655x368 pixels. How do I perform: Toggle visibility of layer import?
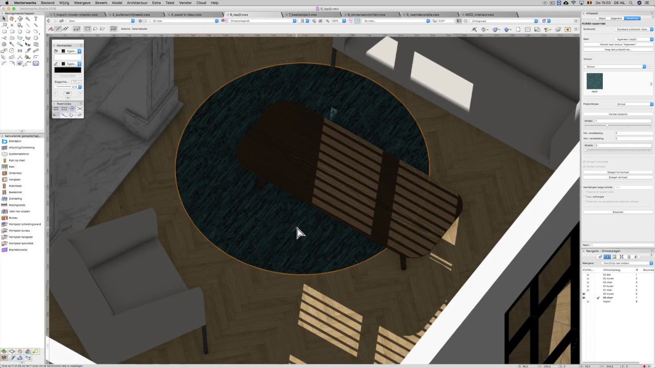588,302
